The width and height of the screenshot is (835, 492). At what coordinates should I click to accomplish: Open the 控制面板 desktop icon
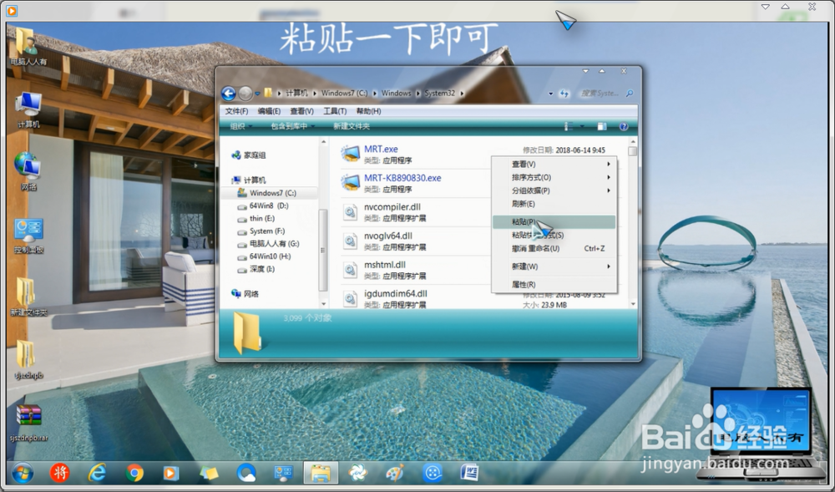(x=28, y=236)
